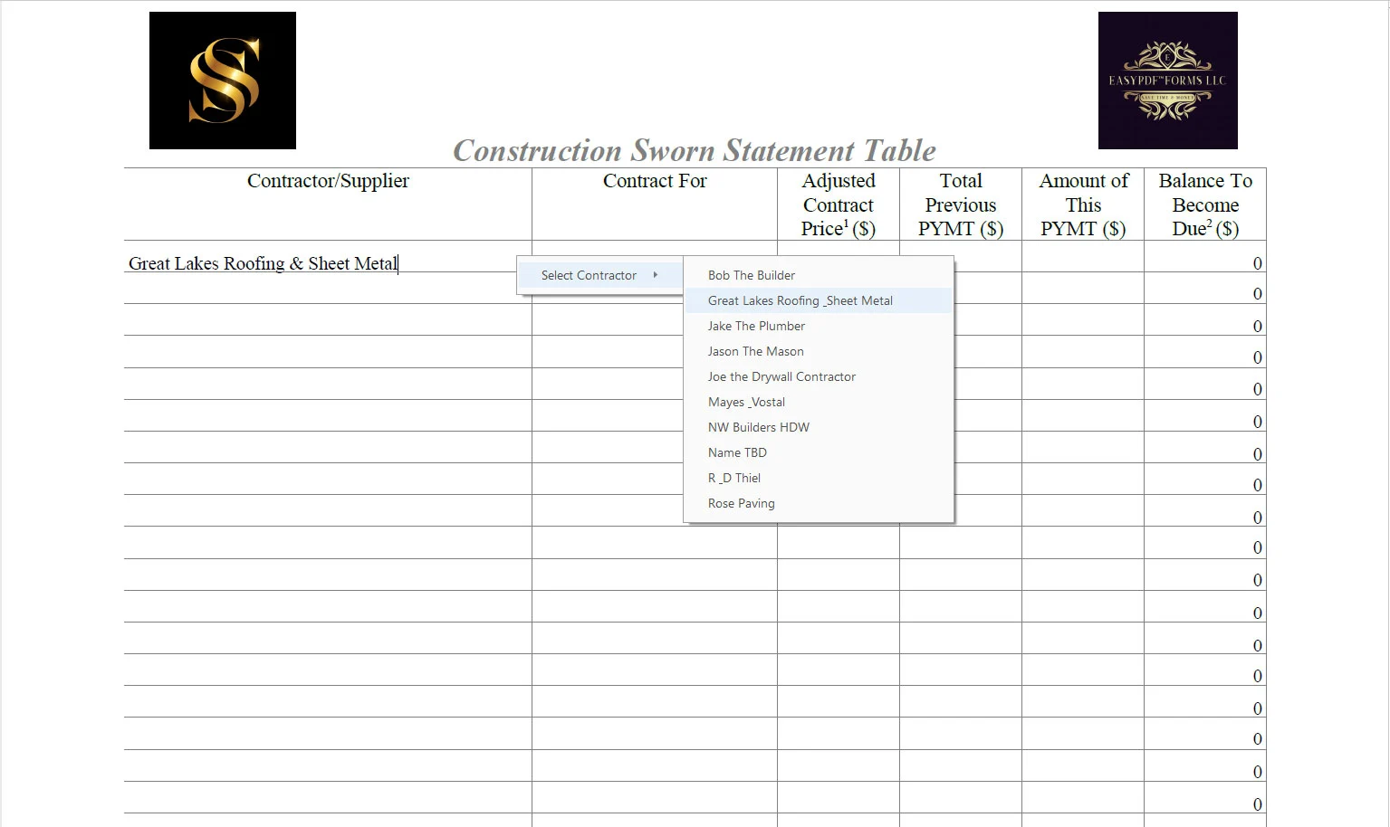This screenshot has width=1390, height=827.
Task: Click the Total Previous PYMT column header
Action: click(960, 204)
